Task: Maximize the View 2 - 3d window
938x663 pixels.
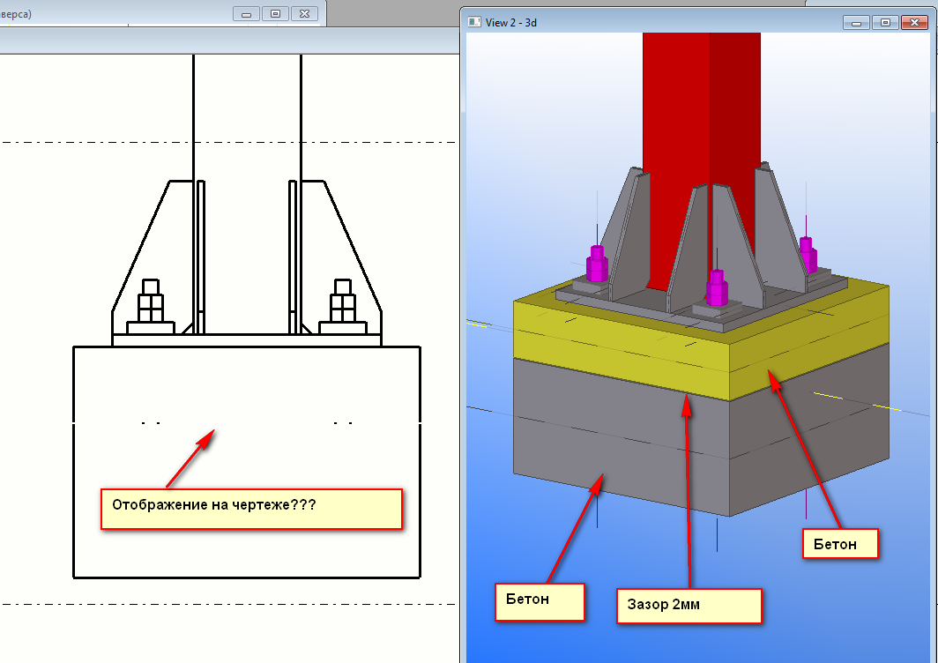Action: click(884, 23)
